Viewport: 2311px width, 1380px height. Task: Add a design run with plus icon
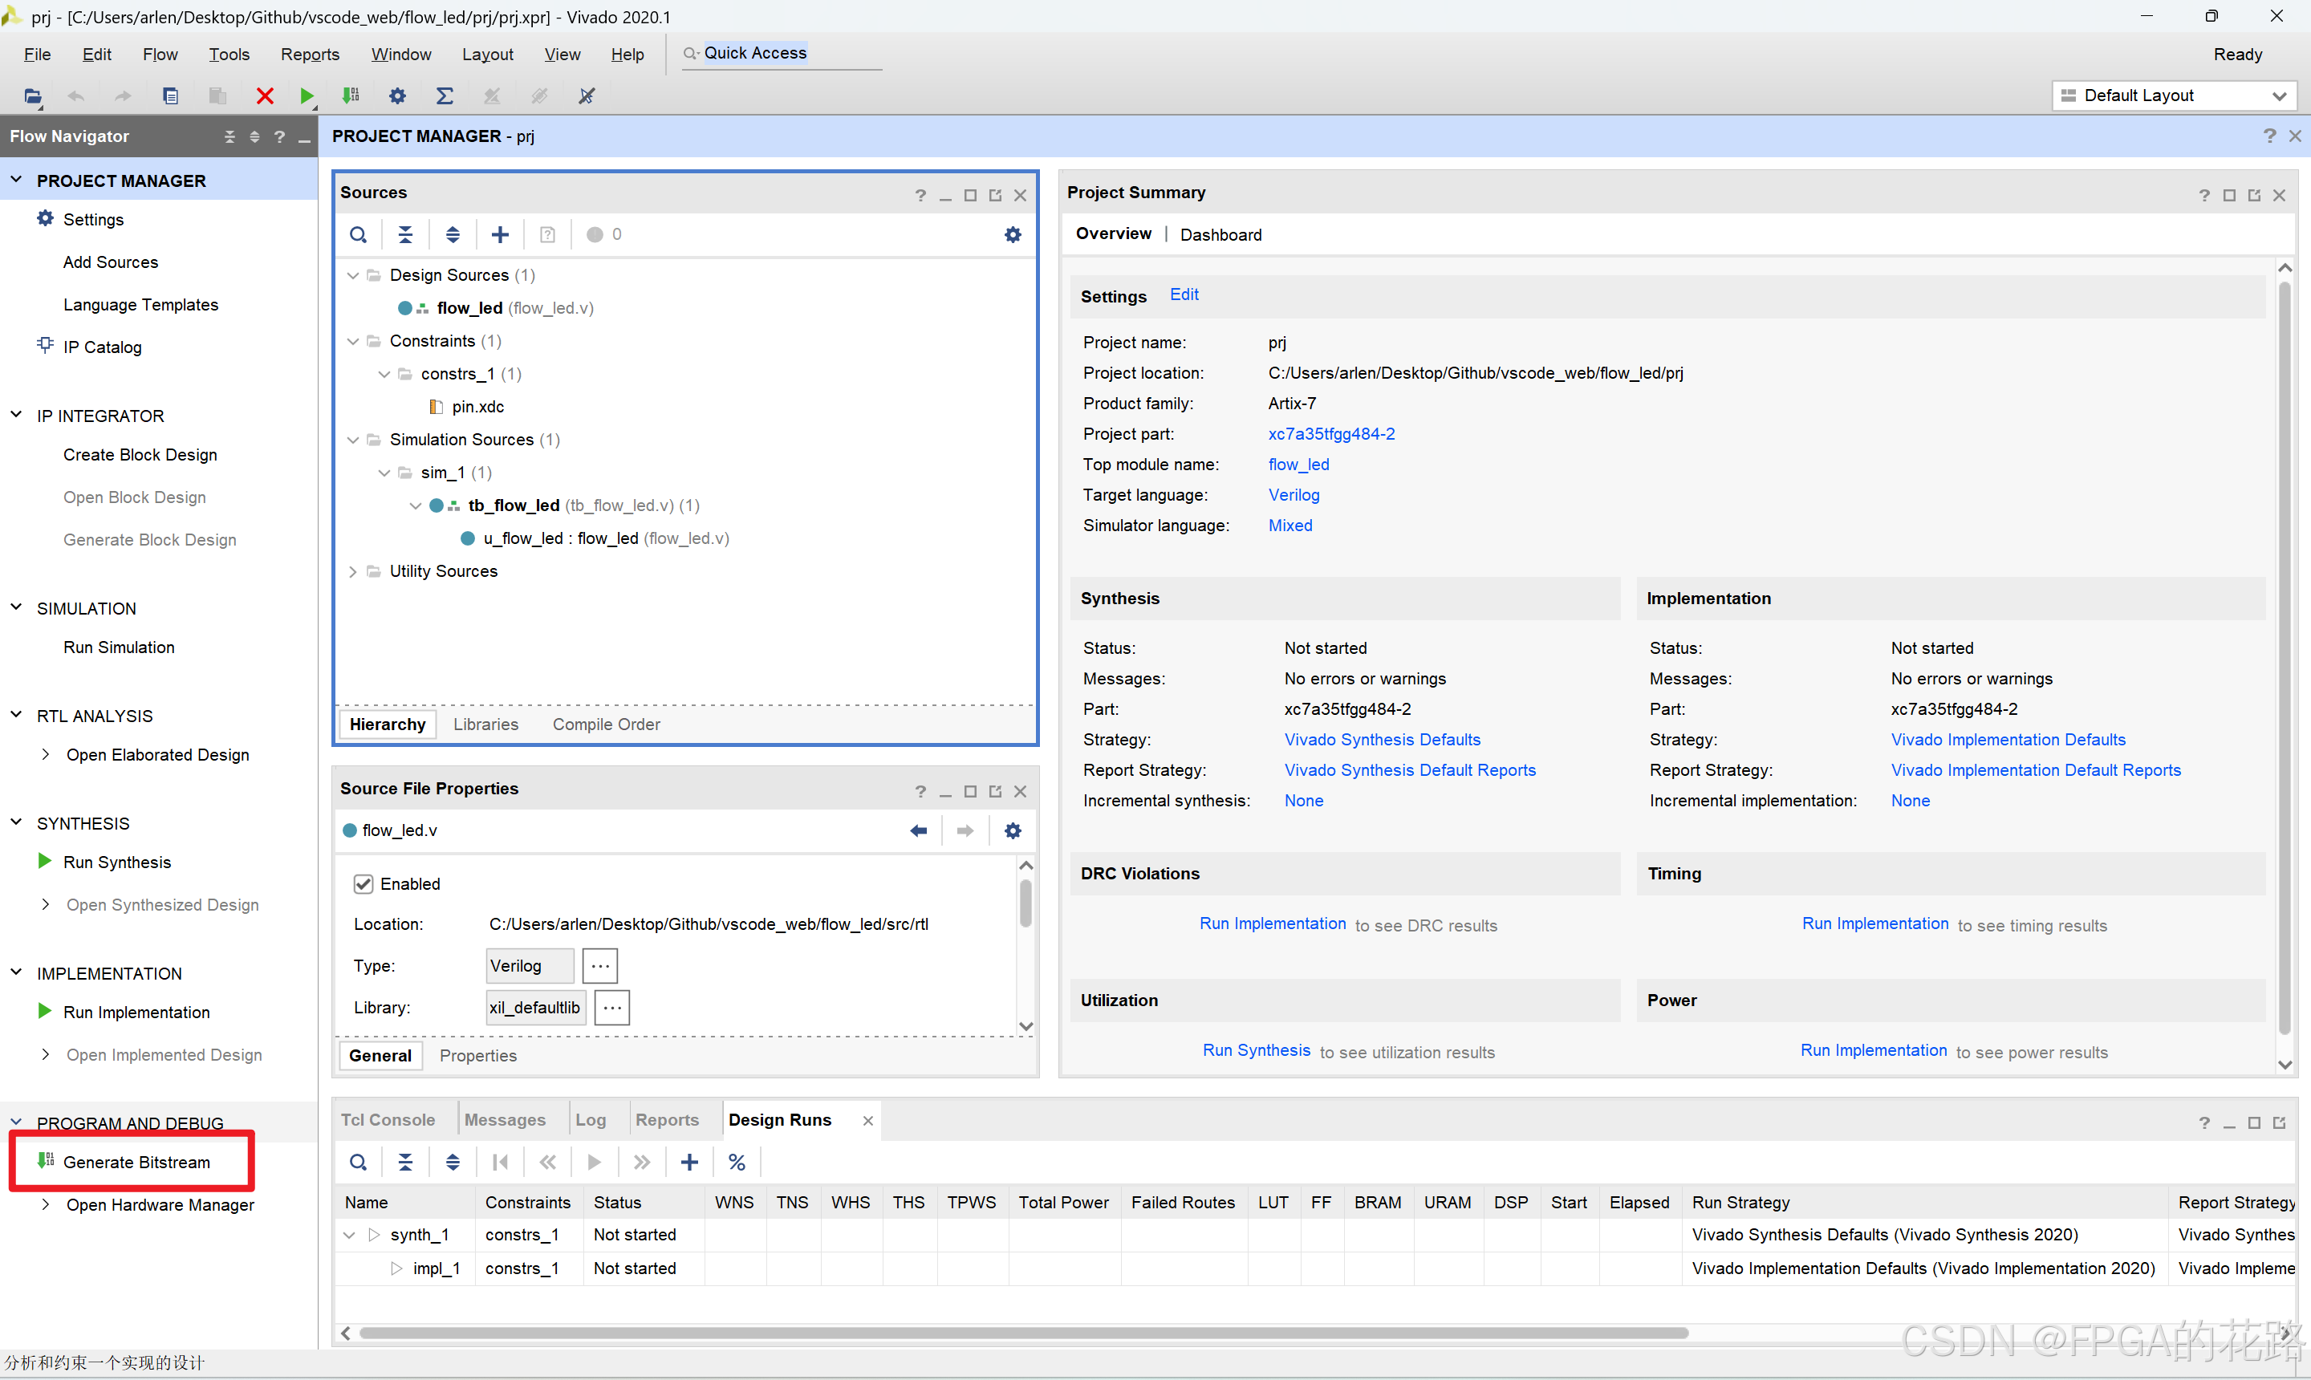690,1163
